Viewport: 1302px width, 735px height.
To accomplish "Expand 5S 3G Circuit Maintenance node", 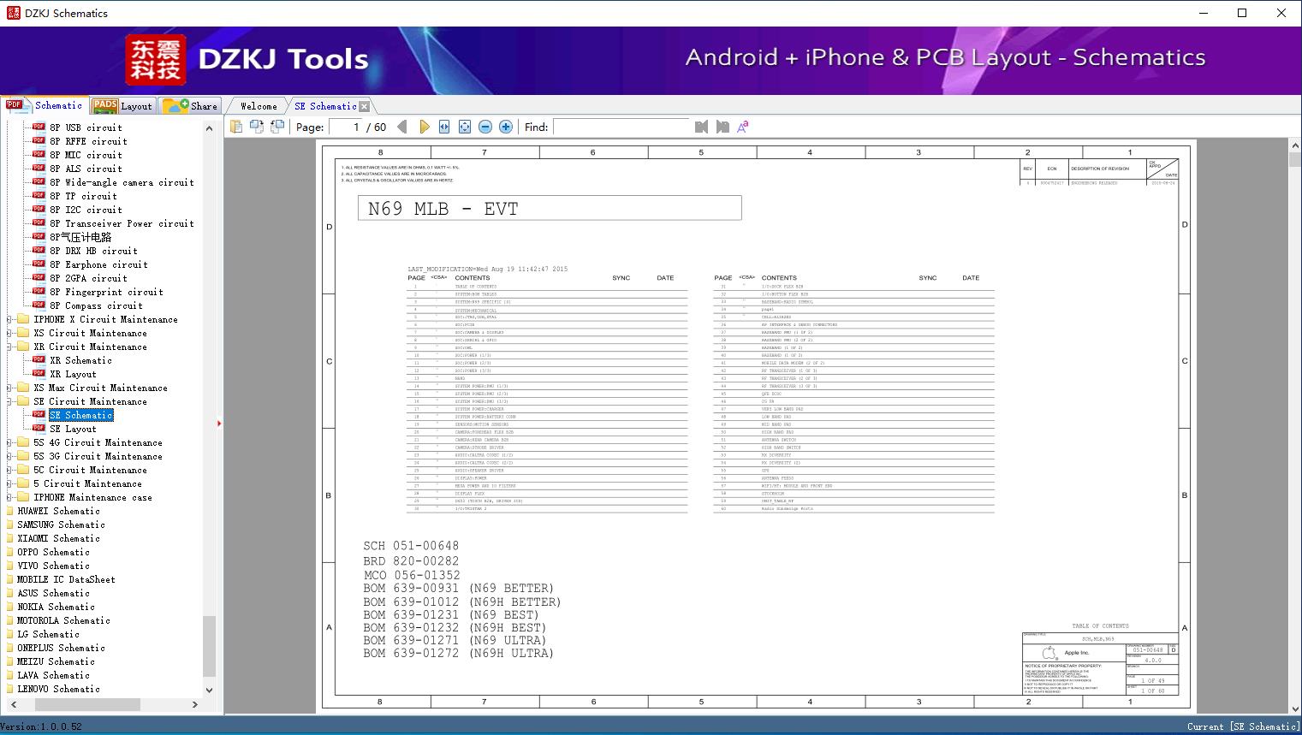I will click(9, 456).
